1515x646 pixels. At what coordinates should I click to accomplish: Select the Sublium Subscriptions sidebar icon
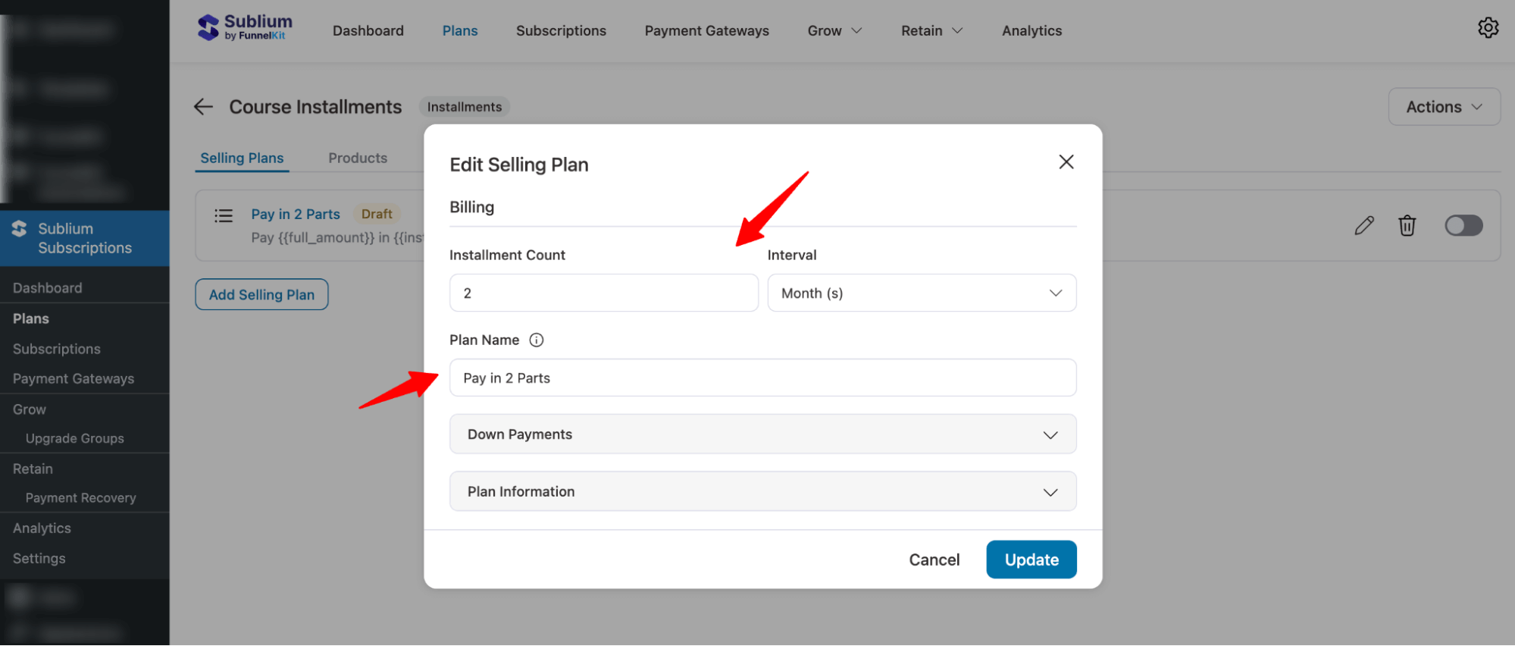tap(18, 227)
